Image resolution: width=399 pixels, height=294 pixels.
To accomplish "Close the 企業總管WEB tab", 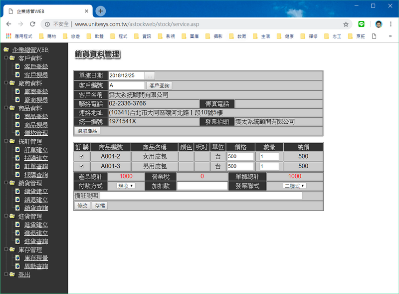I will pos(86,11).
